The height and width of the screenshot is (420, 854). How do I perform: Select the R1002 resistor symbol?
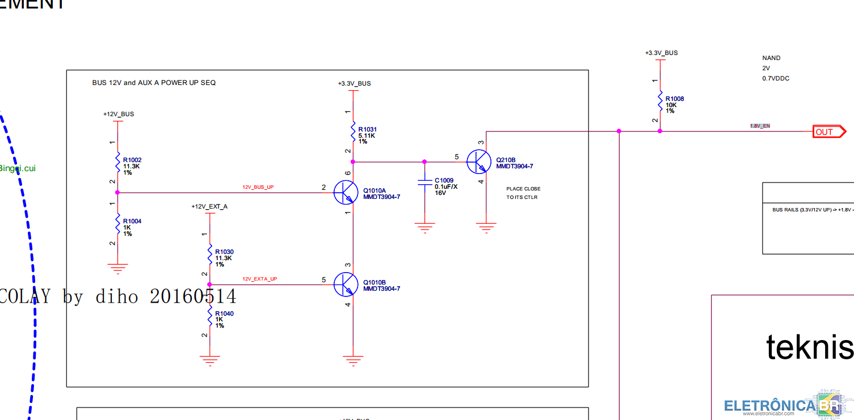(117, 162)
